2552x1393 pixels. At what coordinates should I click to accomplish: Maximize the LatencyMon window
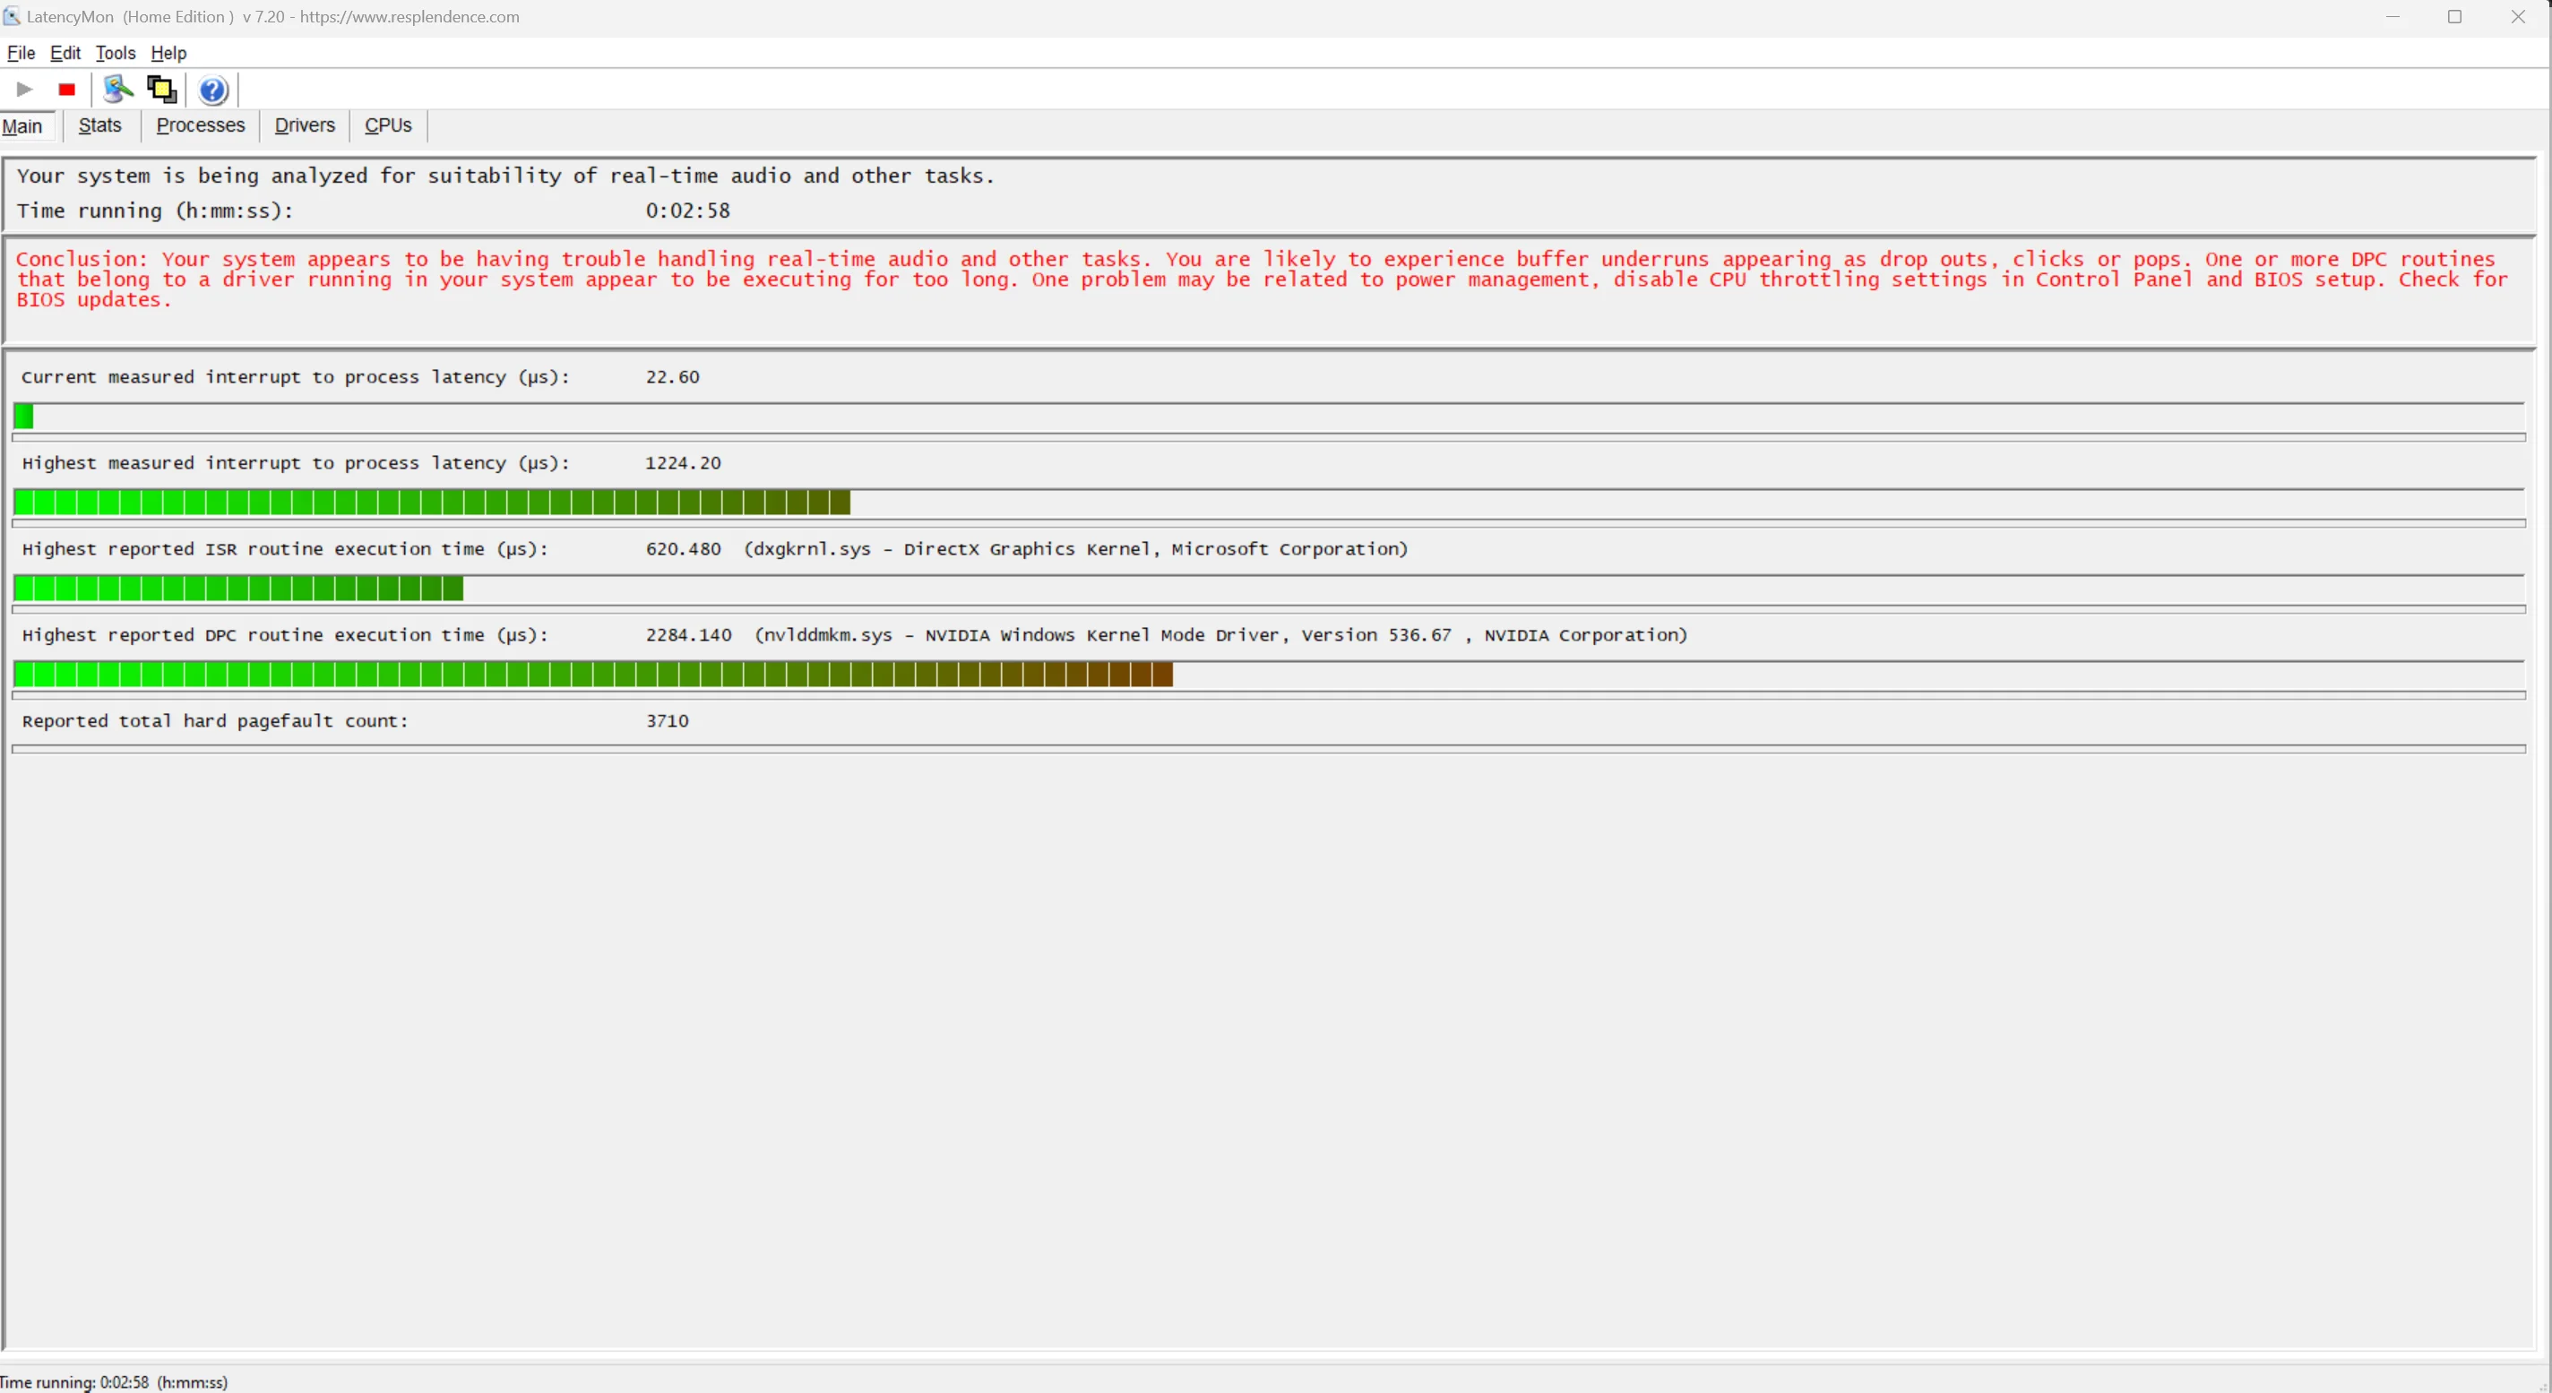tap(2455, 17)
